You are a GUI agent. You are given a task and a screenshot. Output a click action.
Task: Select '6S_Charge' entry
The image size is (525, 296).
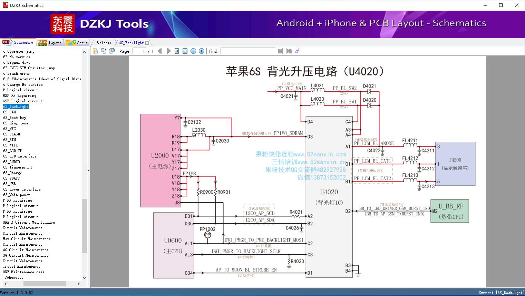(x=12, y=173)
